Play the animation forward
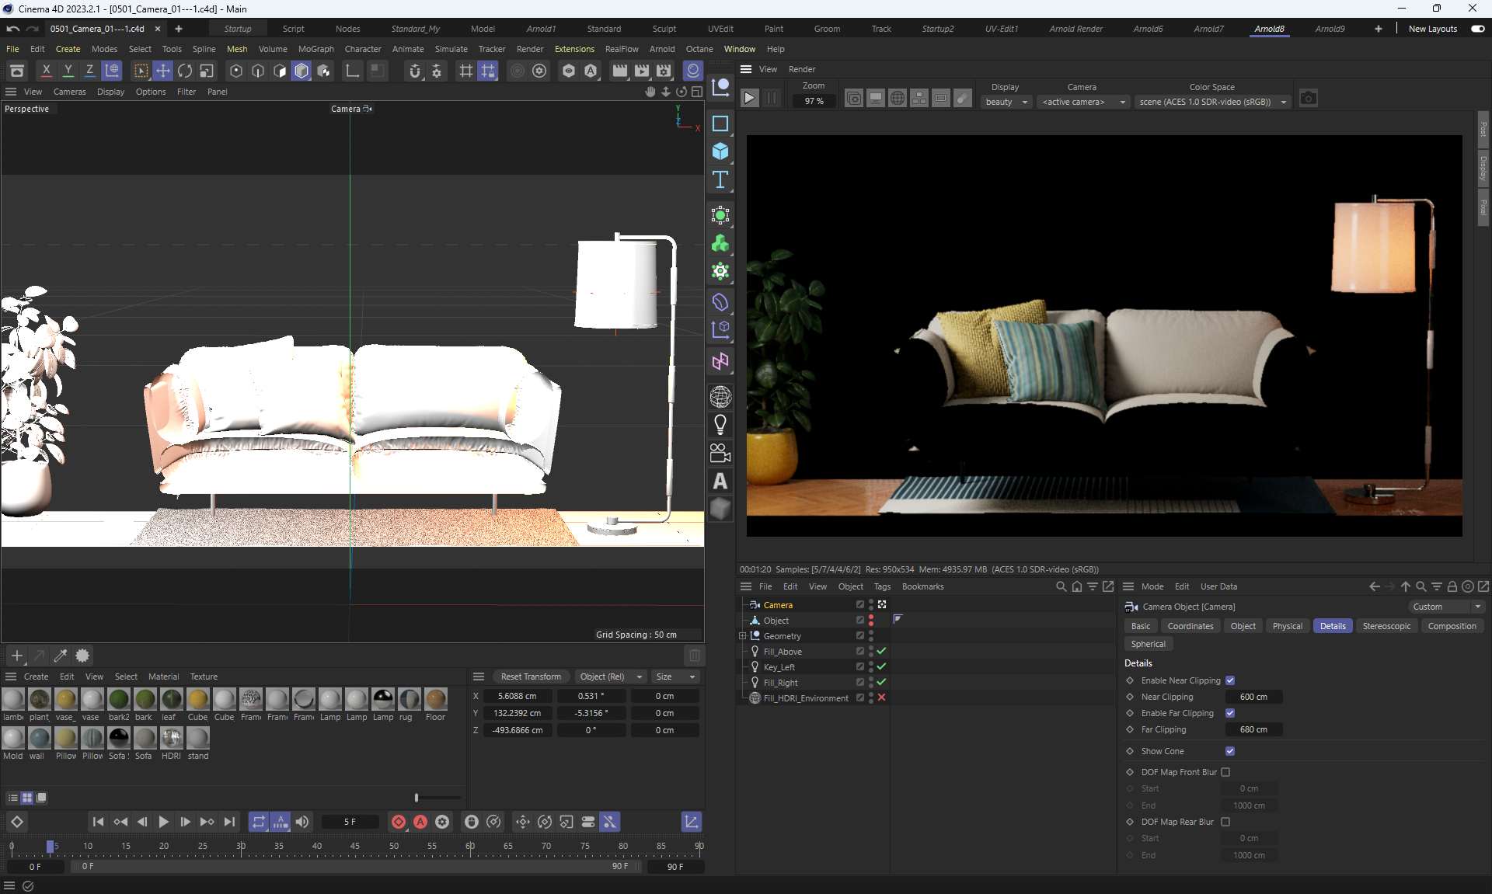The height and width of the screenshot is (894, 1492). (x=163, y=822)
